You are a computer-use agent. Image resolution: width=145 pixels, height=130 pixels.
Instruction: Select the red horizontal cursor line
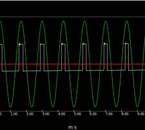[72, 64]
